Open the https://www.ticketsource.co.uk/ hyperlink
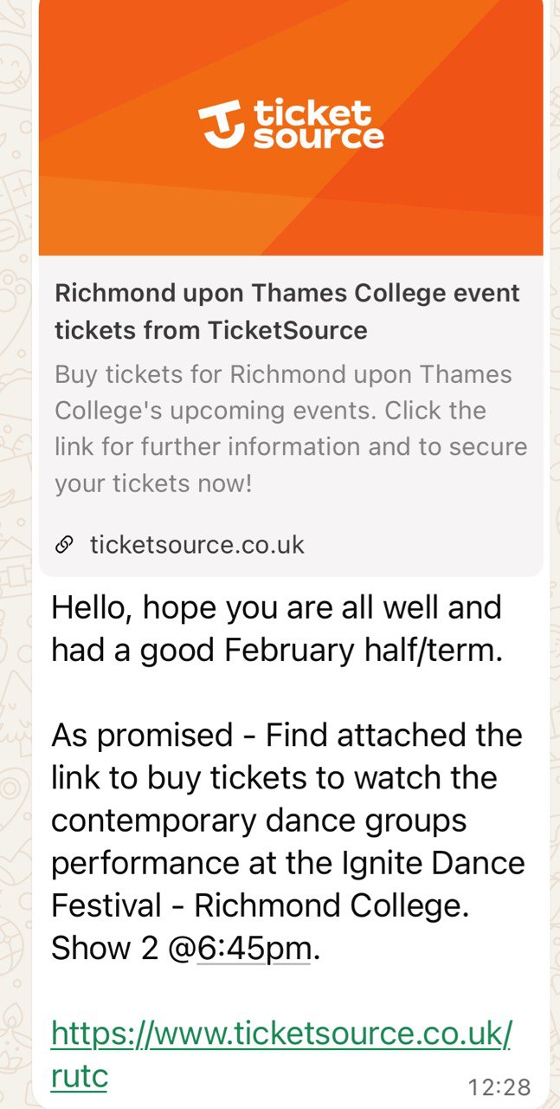The image size is (560, 1109). coord(281,1034)
